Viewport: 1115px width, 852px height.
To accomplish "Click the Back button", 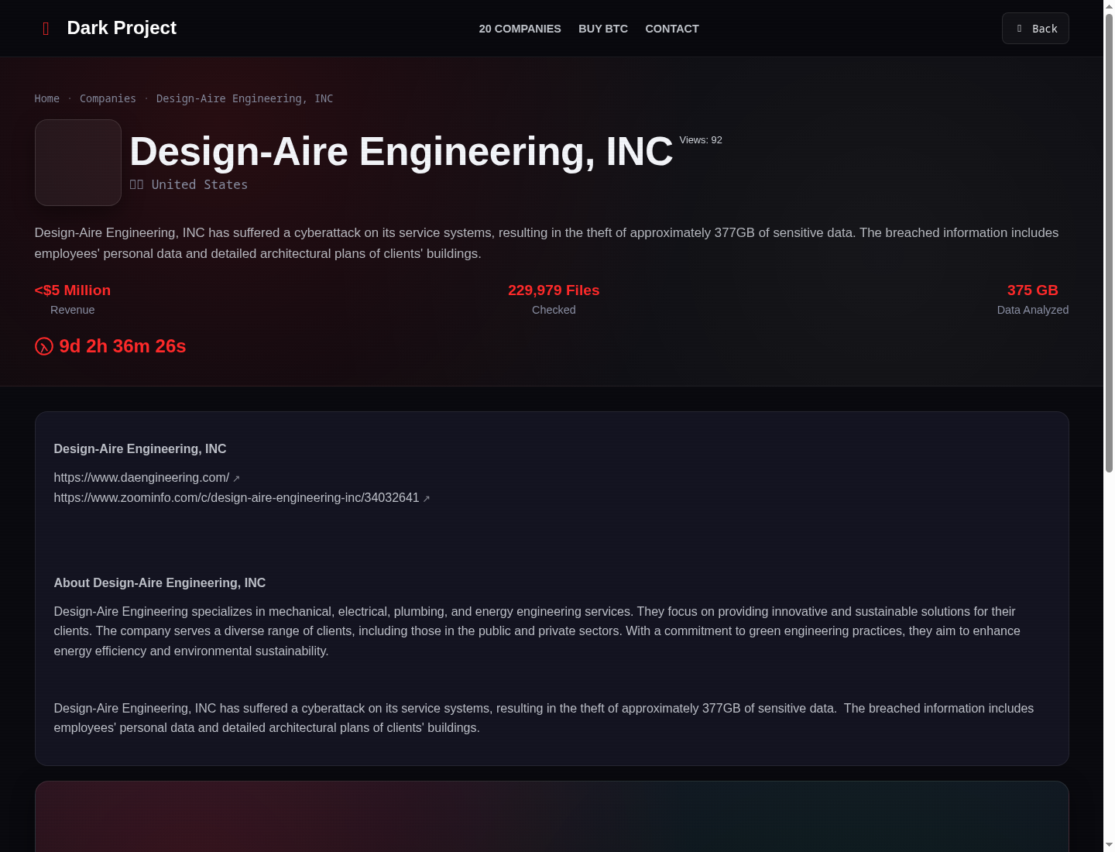I will (1035, 29).
